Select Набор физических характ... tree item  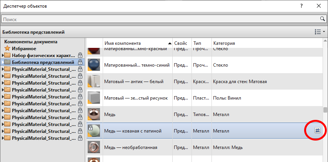(x=43, y=56)
